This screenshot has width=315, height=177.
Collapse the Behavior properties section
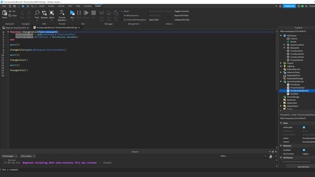pyautogui.click(x=281, y=146)
